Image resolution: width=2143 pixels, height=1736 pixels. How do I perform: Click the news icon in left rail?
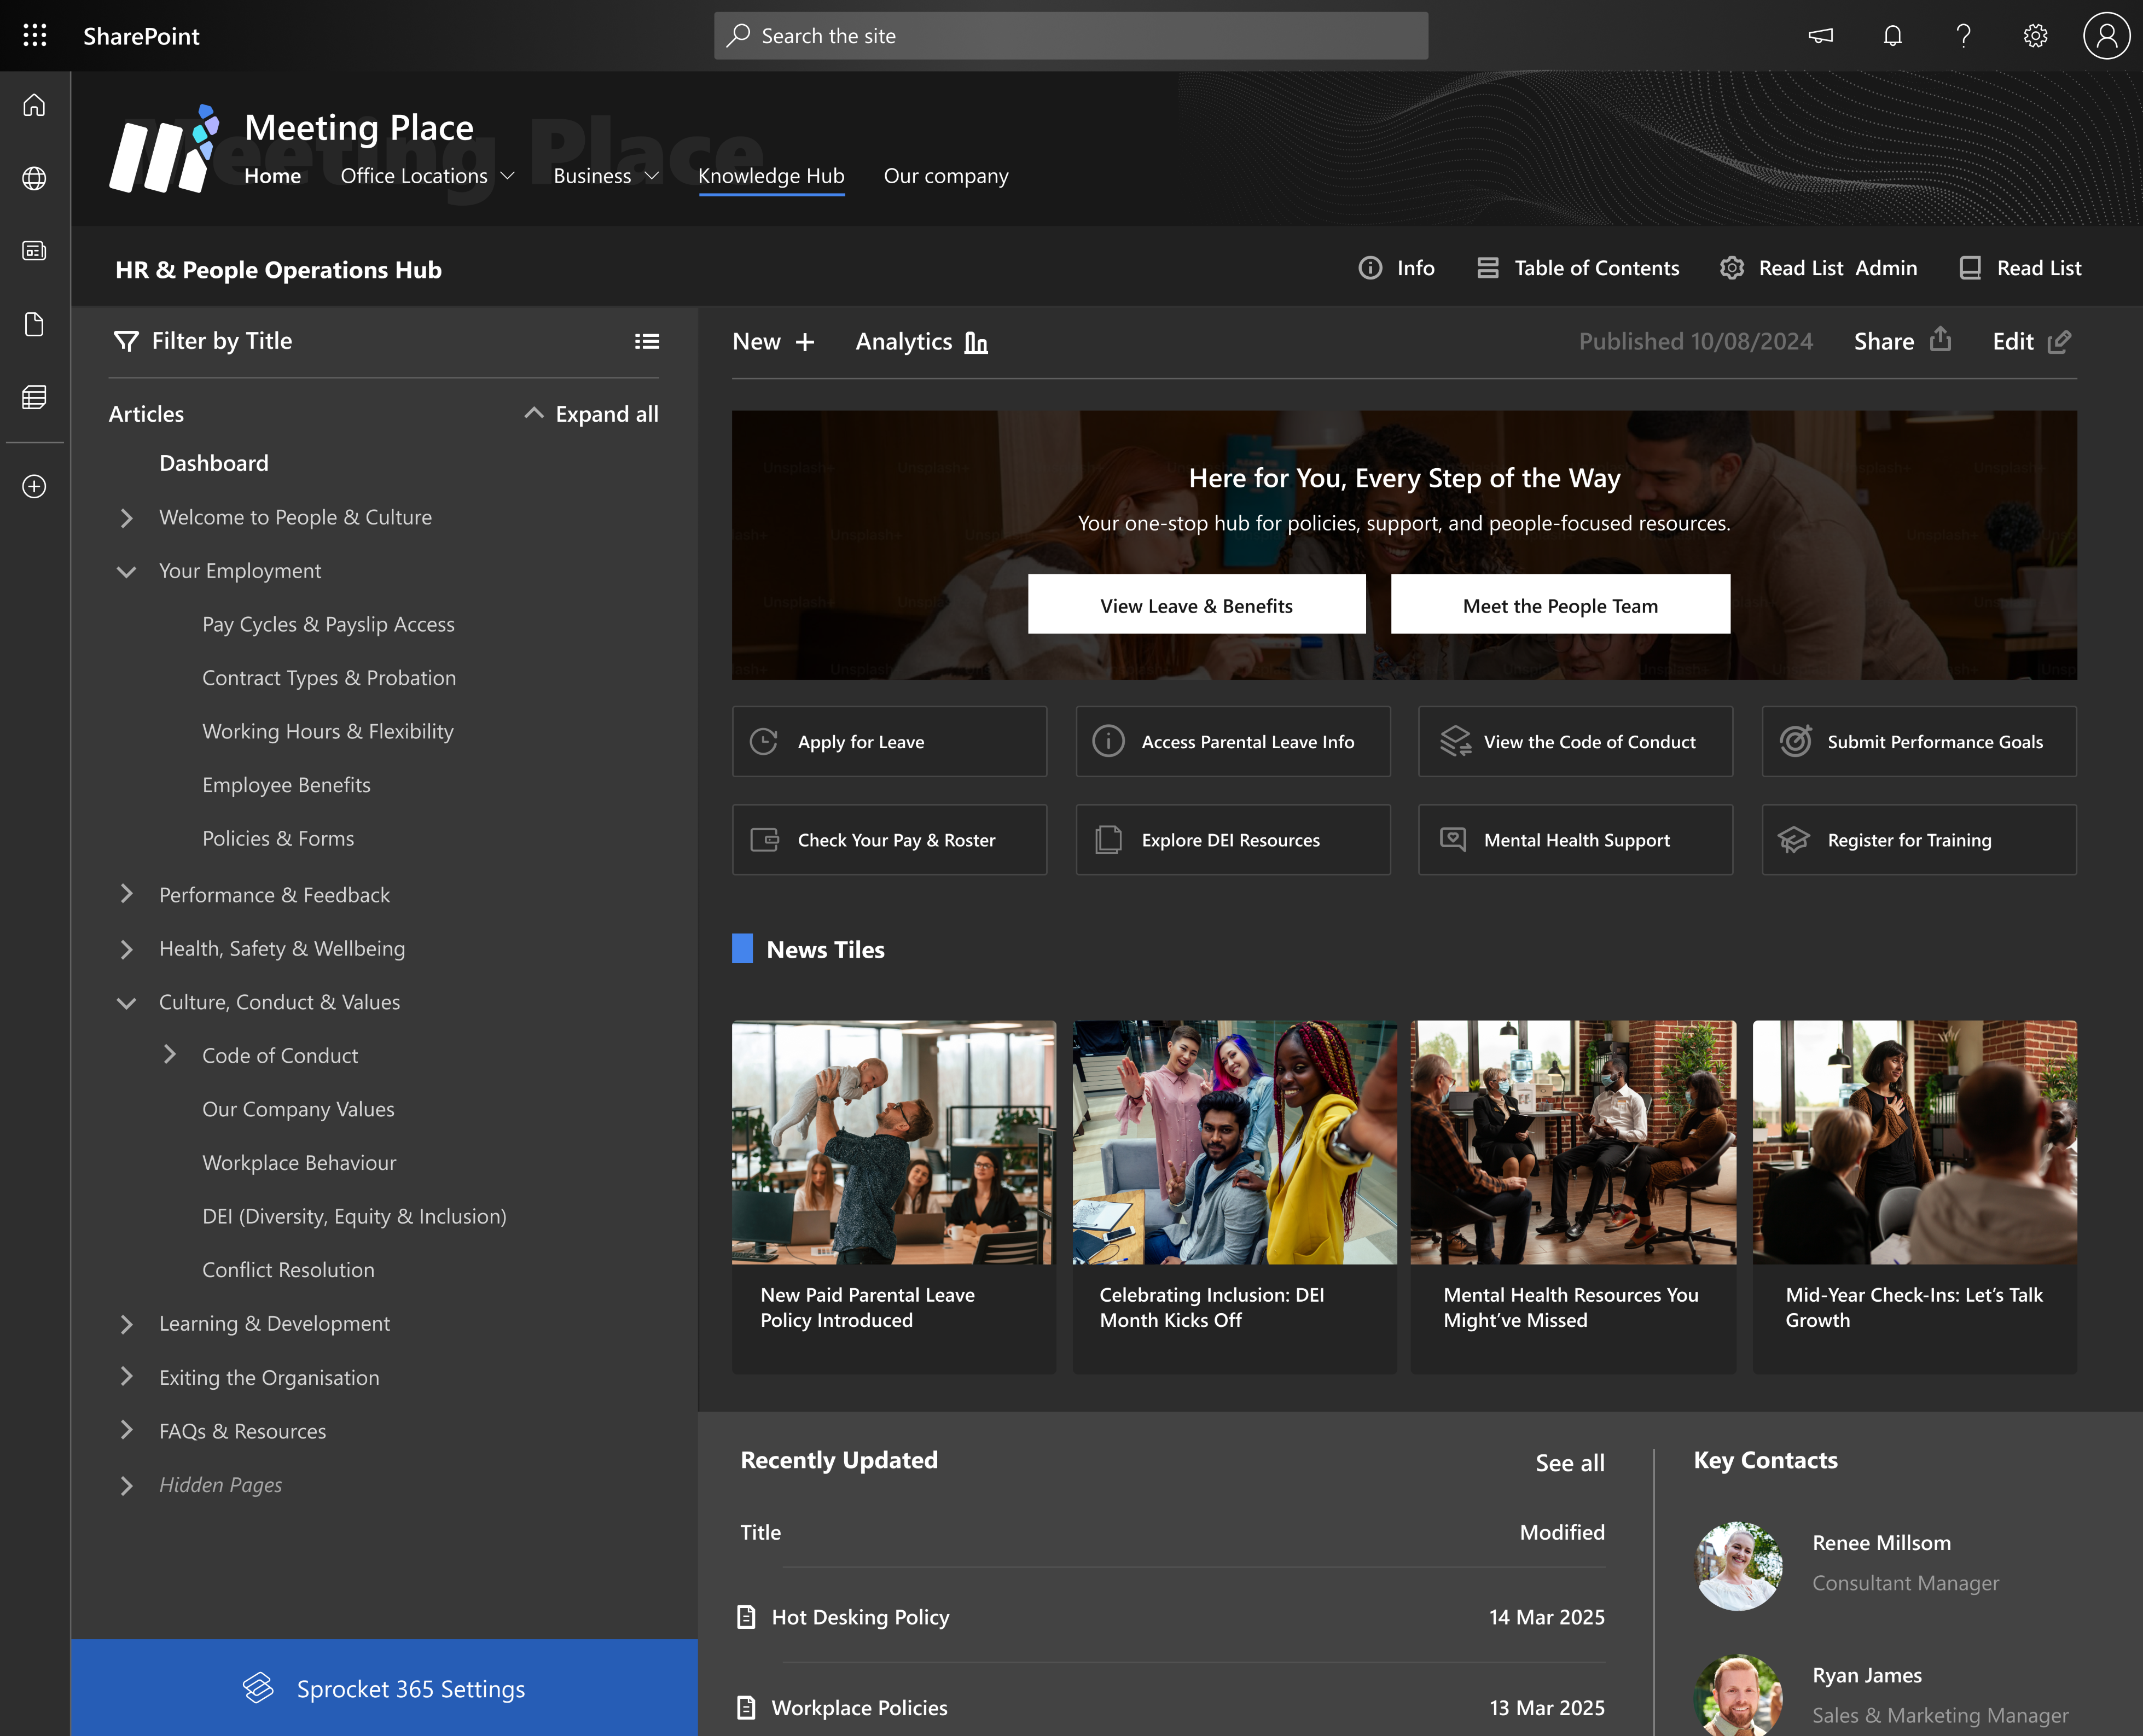coord(35,251)
